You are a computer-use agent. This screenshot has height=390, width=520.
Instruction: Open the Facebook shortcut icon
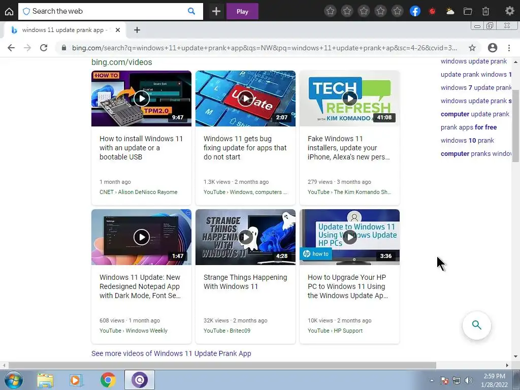(x=415, y=11)
